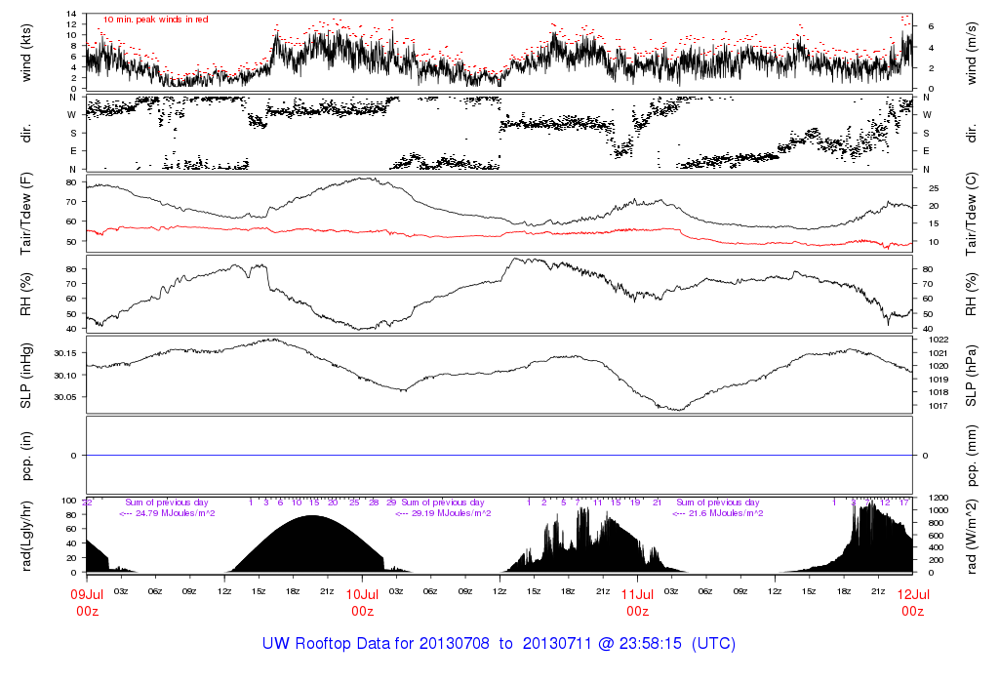Select the "21.6 MJoules/m^2" daily sum
Viewport: 999px width, 683px height.
(x=726, y=513)
